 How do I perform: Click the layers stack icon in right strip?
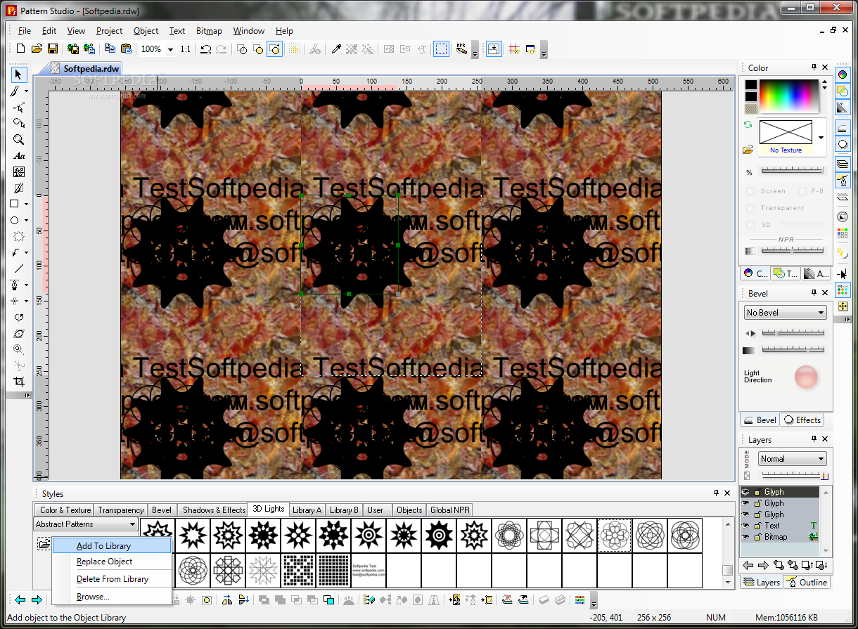(x=843, y=164)
